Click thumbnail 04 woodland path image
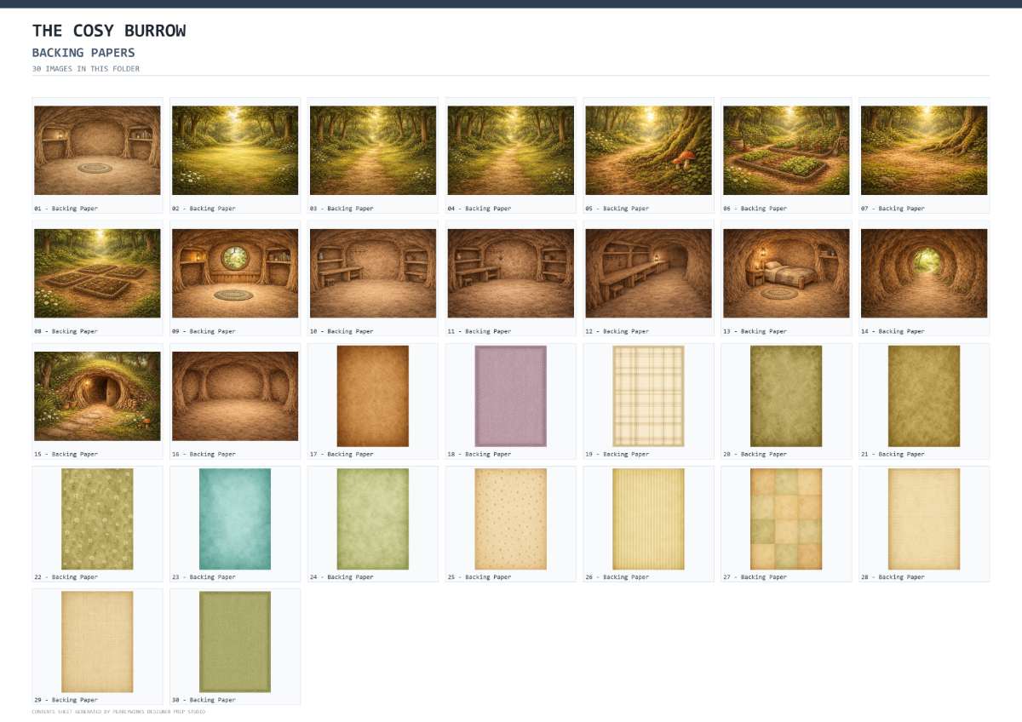 click(511, 150)
